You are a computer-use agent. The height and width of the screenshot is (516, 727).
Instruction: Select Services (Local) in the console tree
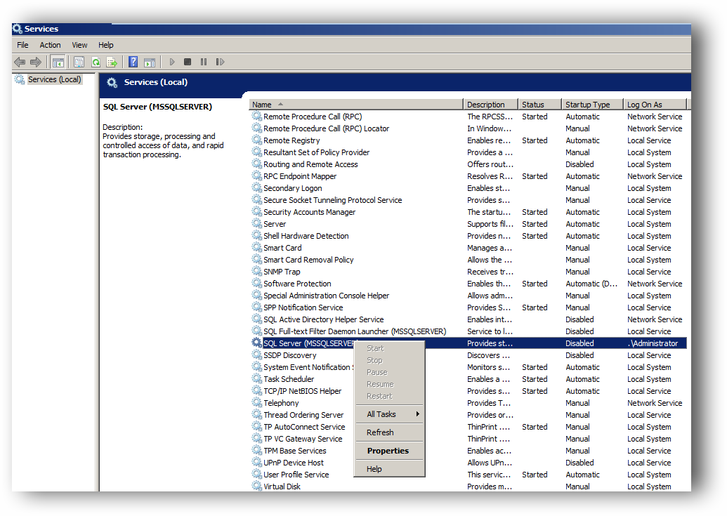pyautogui.click(x=54, y=79)
